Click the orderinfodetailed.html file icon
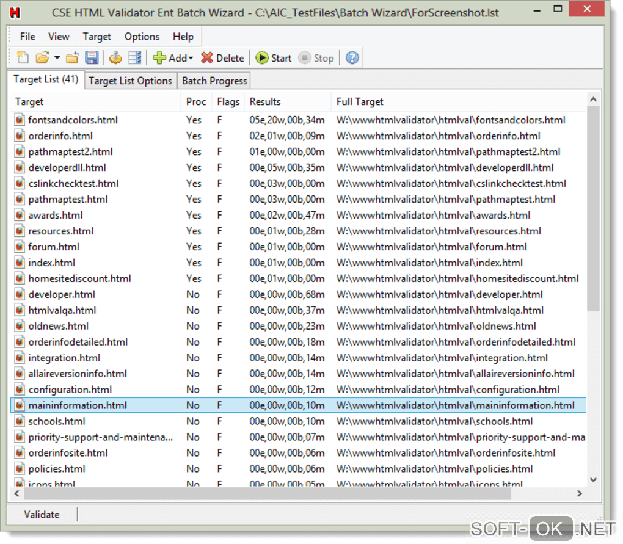623x544 pixels. pyautogui.click(x=19, y=343)
